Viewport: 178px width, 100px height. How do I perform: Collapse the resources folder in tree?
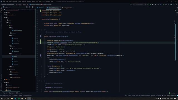8,69
